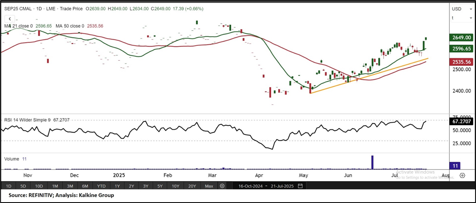This screenshot has width=476, height=203.
Task: Click the 2500.00 price axis label
Action: (x=461, y=69)
